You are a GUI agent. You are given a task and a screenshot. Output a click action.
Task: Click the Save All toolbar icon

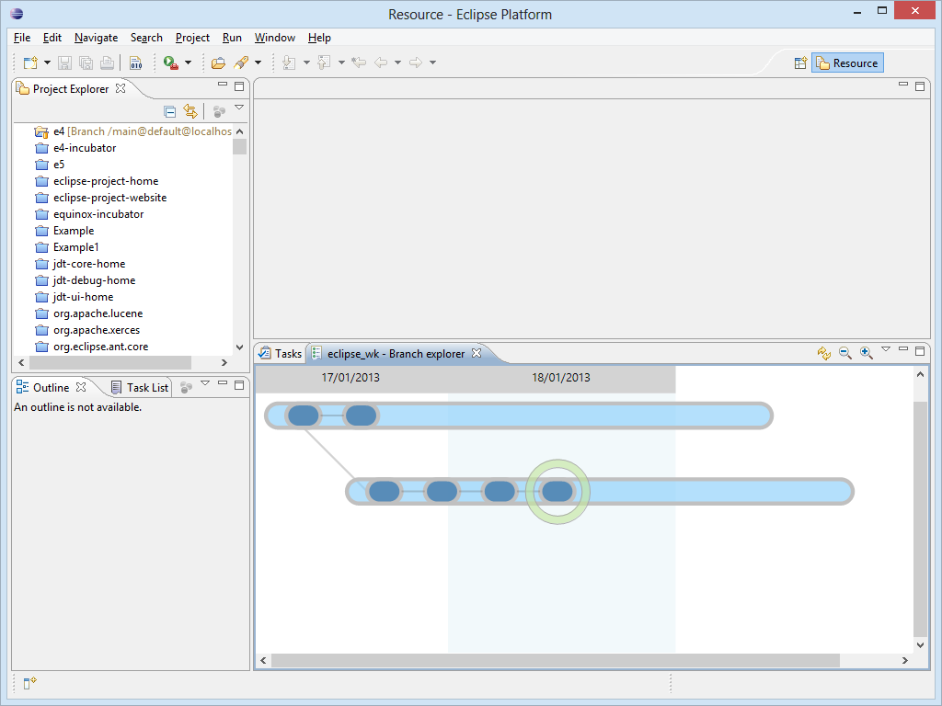pos(86,63)
